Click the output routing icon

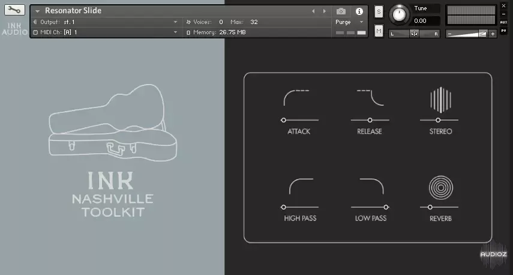(35, 22)
